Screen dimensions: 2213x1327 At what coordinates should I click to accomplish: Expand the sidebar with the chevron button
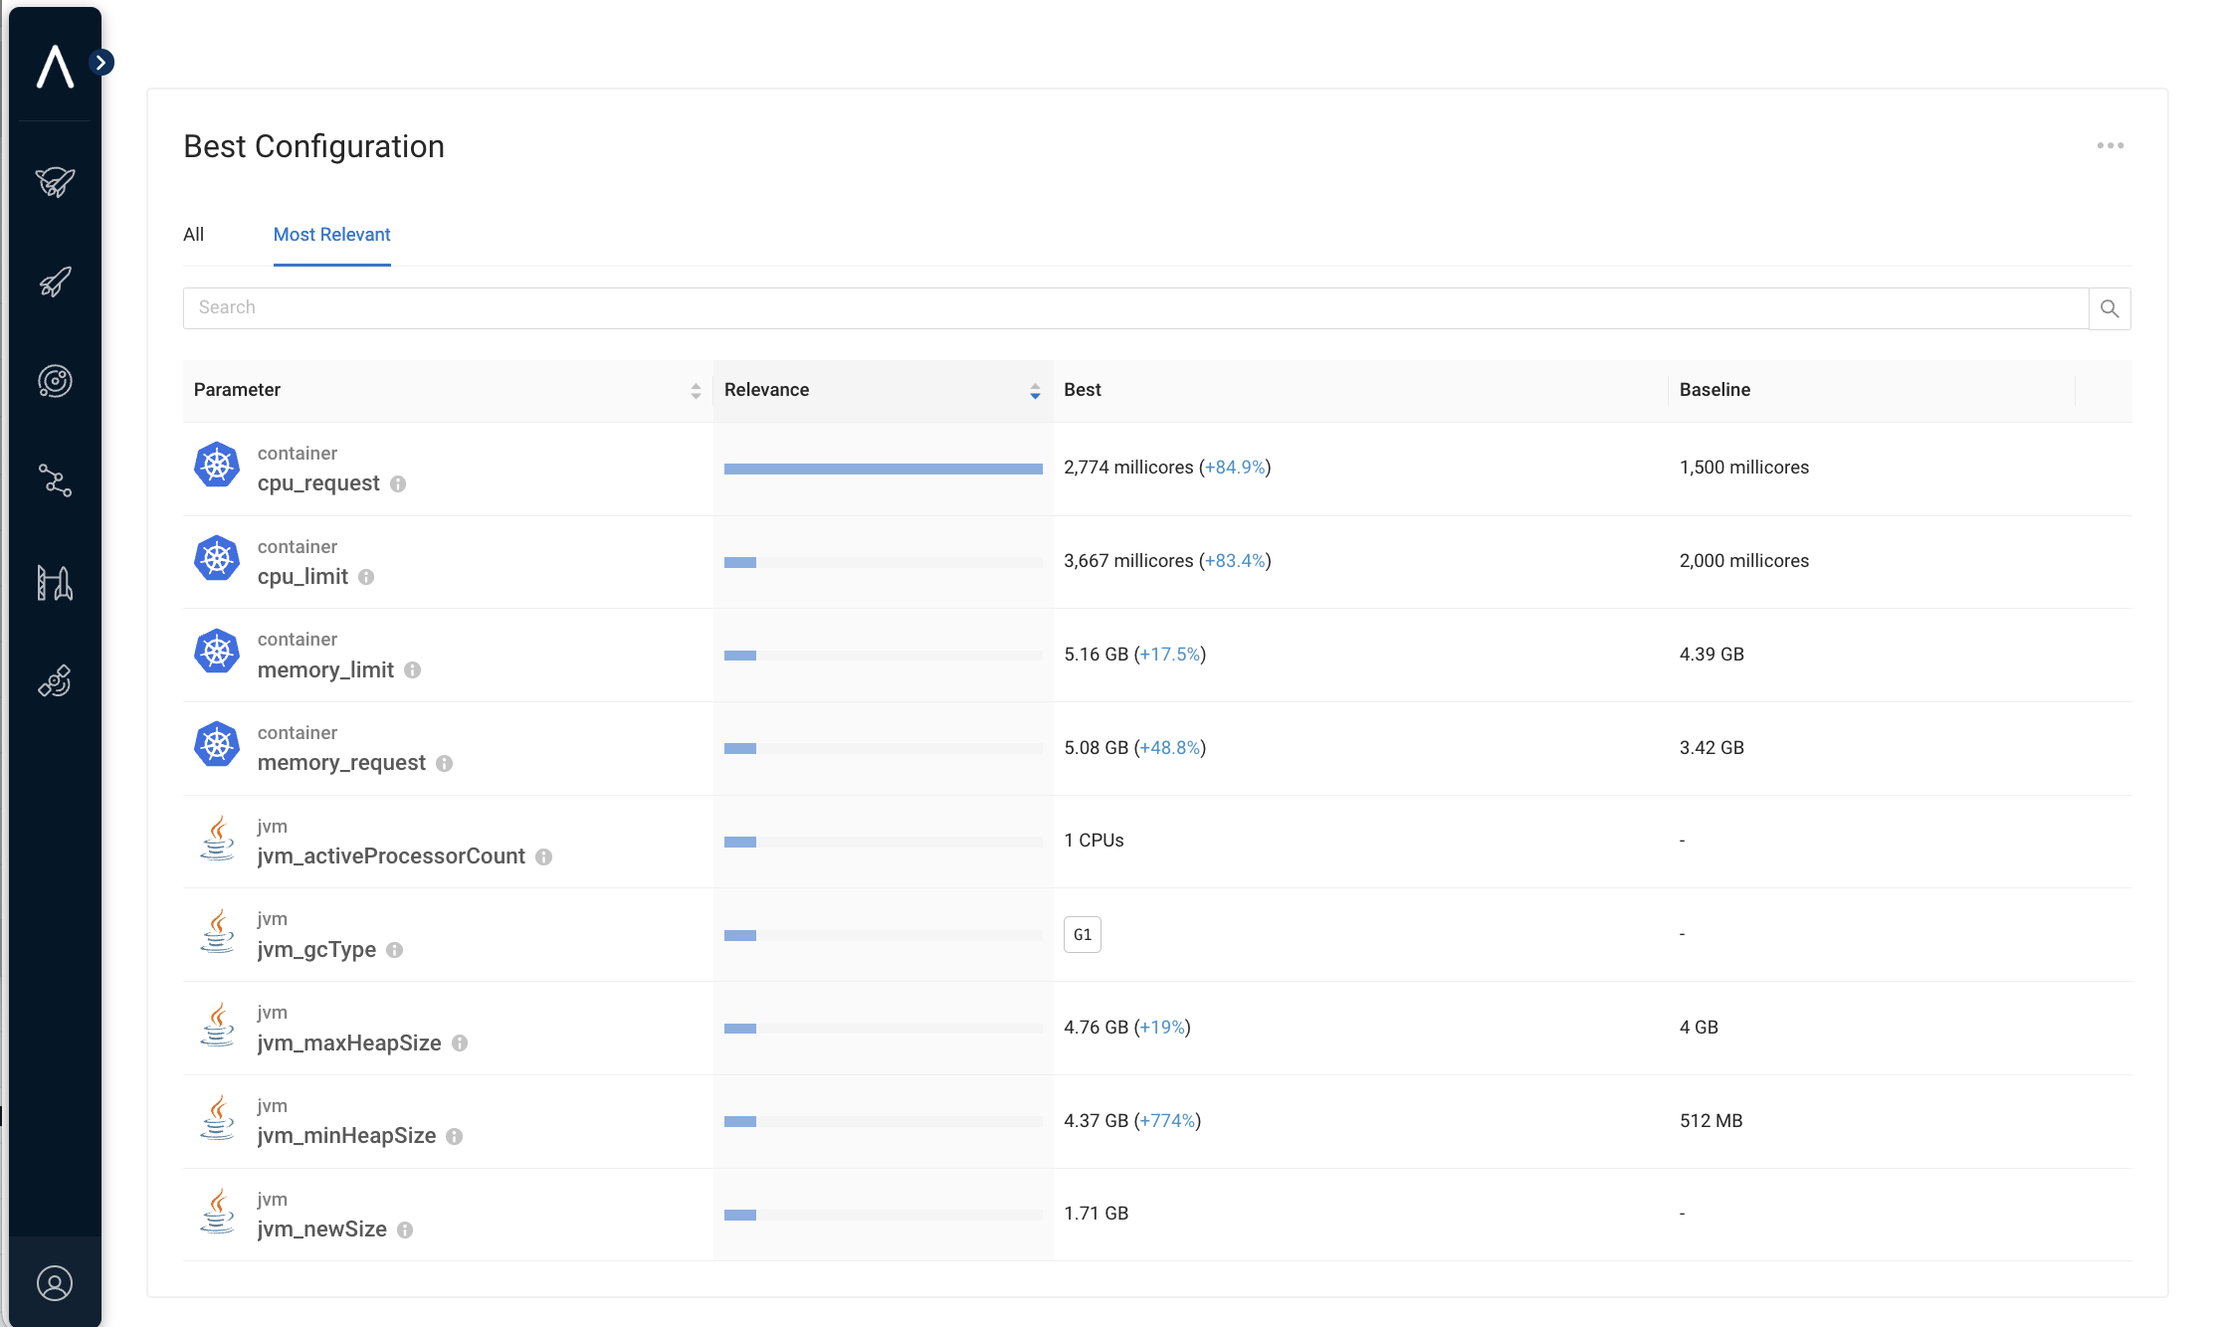(101, 63)
